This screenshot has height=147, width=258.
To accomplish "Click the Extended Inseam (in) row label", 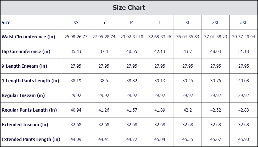I will pyautogui.click(x=25, y=125).
